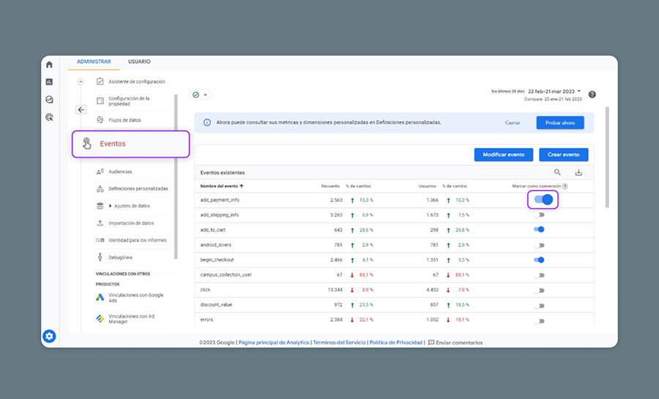
Task: Download the events table data
Action: (578, 172)
